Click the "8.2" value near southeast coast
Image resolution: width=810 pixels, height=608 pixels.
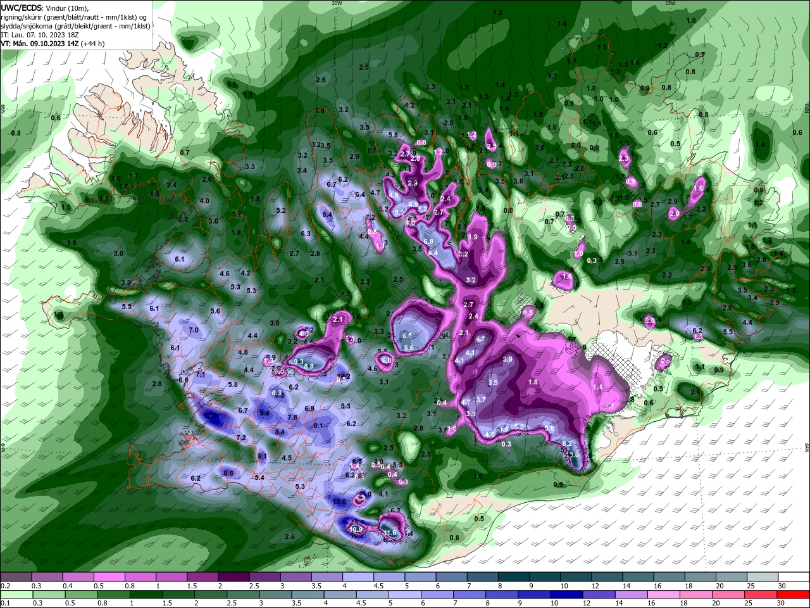click(566, 443)
